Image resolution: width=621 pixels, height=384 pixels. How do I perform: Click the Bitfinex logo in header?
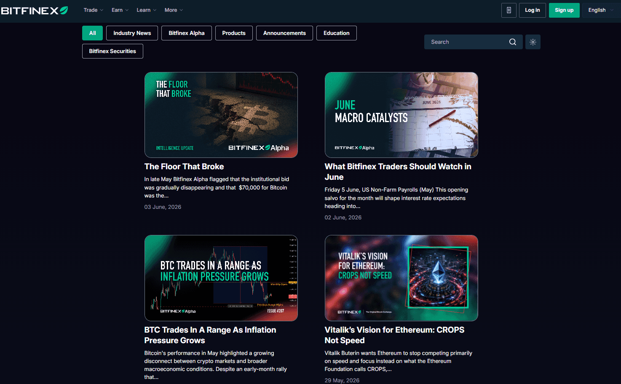34,11
